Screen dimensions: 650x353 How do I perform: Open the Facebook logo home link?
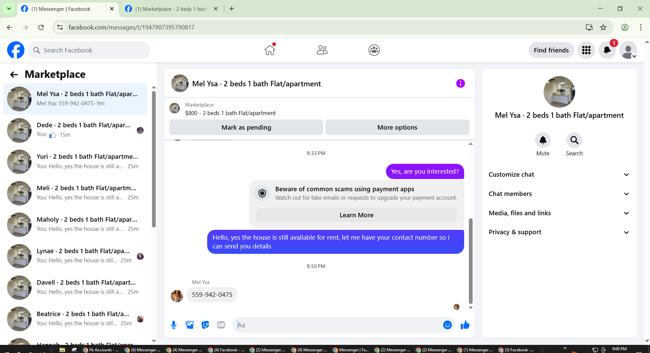(x=16, y=50)
